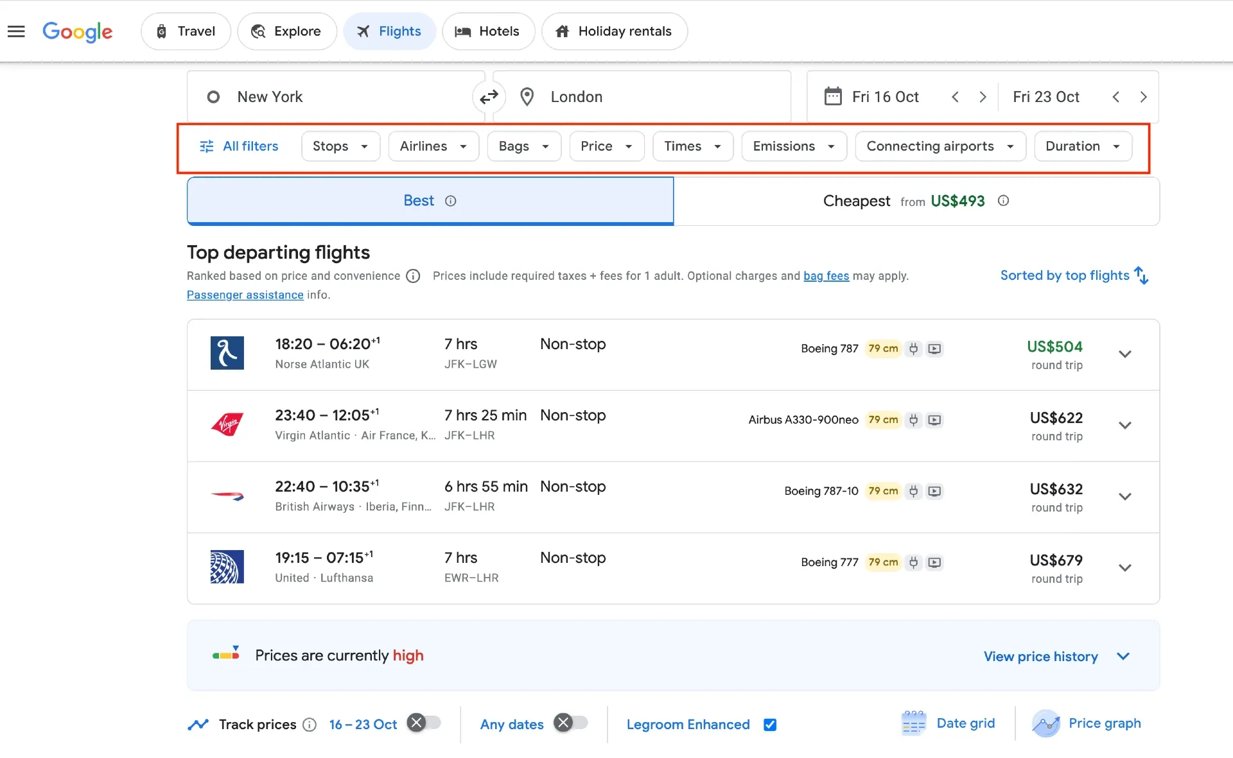Open the hamburger main menu
This screenshot has height=758, width=1233.
coord(16,31)
